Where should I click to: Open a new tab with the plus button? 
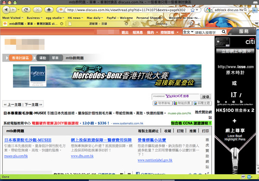tap(199, 24)
